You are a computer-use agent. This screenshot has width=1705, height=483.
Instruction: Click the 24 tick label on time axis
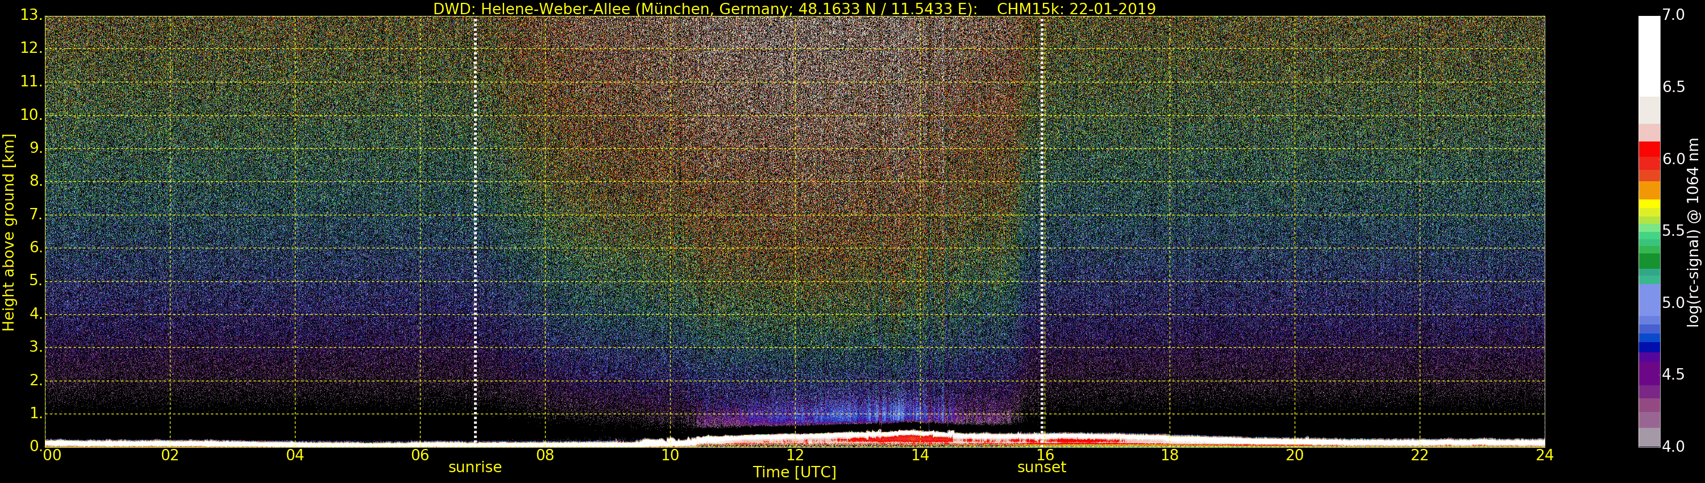[x=1544, y=455]
